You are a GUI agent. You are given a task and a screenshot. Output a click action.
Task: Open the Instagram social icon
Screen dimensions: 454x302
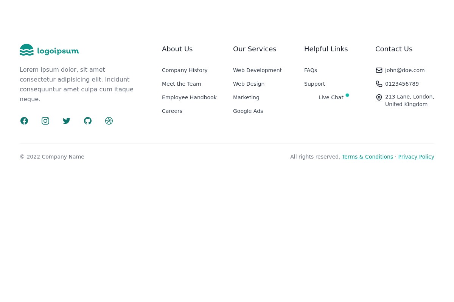click(45, 121)
